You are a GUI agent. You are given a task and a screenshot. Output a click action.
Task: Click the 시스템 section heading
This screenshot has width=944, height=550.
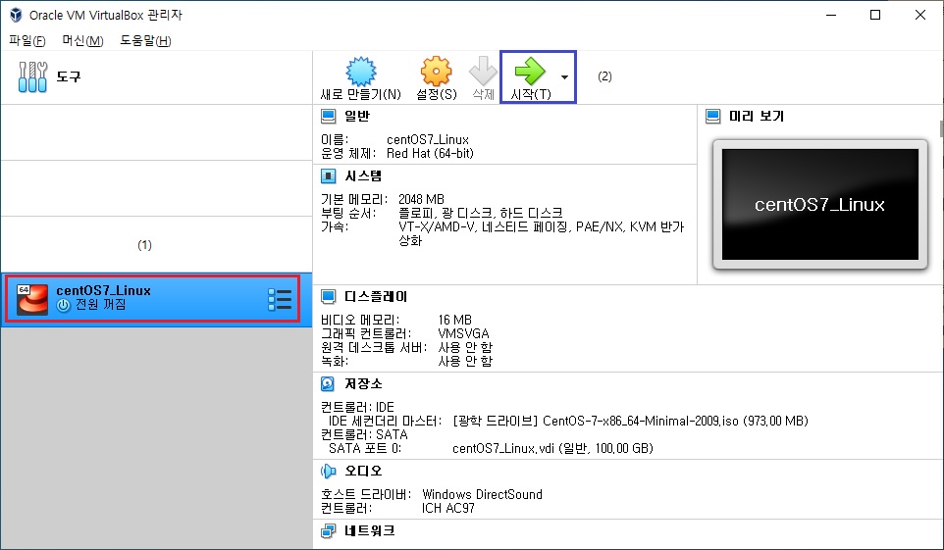coord(363,176)
